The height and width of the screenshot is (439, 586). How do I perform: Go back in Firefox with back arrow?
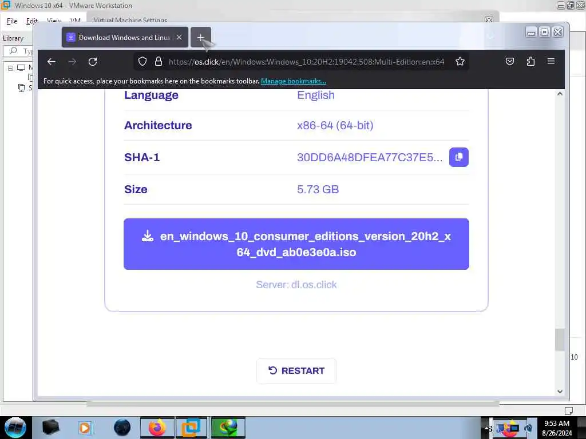[x=52, y=62]
